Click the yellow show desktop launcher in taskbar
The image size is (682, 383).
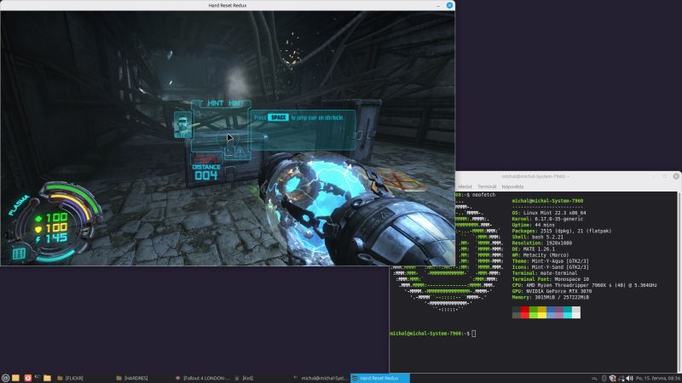coord(15,378)
